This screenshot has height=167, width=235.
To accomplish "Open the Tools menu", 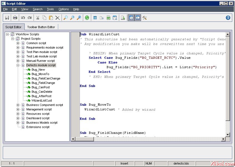I will pyautogui.click(x=50, y=9).
